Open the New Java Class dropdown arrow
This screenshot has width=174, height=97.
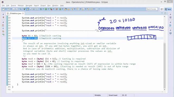click(63, 9)
